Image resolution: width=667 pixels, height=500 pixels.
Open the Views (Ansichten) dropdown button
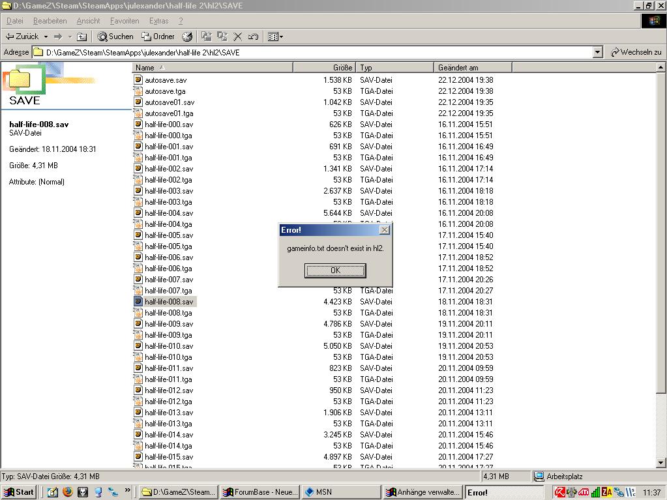pyautogui.click(x=276, y=37)
